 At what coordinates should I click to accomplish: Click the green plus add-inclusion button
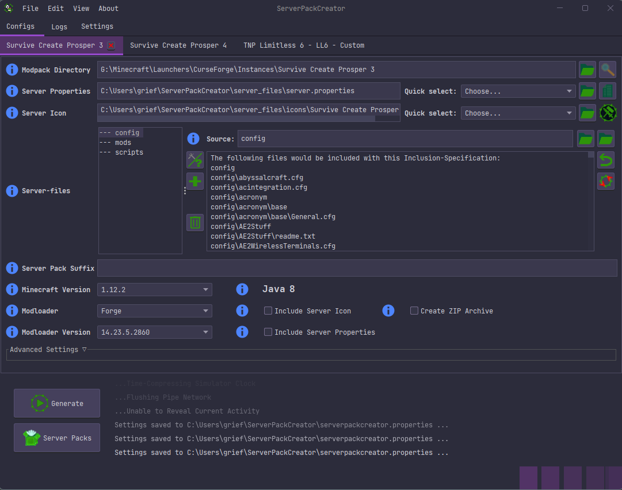click(x=195, y=181)
